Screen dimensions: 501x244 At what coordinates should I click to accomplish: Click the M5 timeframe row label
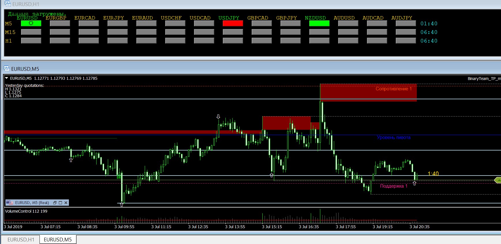point(9,24)
